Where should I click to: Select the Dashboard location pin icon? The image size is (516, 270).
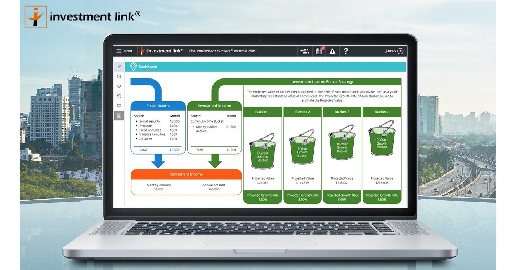pos(119,66)
